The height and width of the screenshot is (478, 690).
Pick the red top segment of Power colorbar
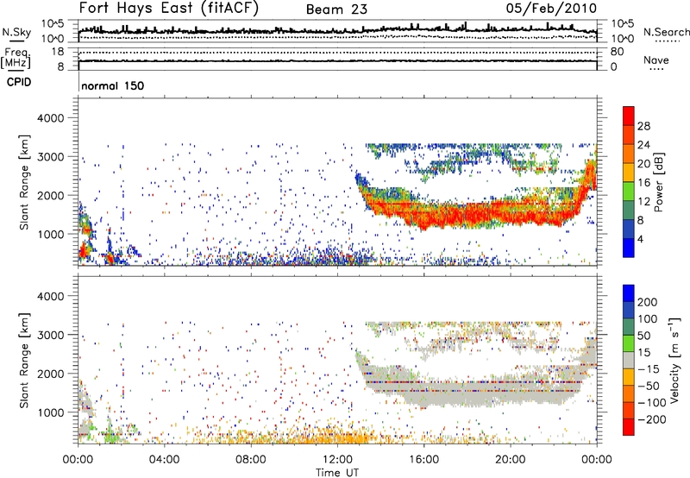coord(629,116)
